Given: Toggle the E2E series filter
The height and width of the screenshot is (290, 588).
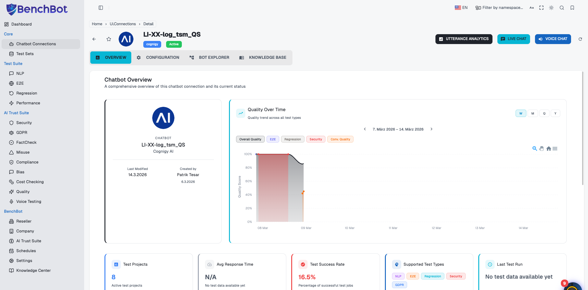Looking at the screenshot, I should tap(273, 139).
